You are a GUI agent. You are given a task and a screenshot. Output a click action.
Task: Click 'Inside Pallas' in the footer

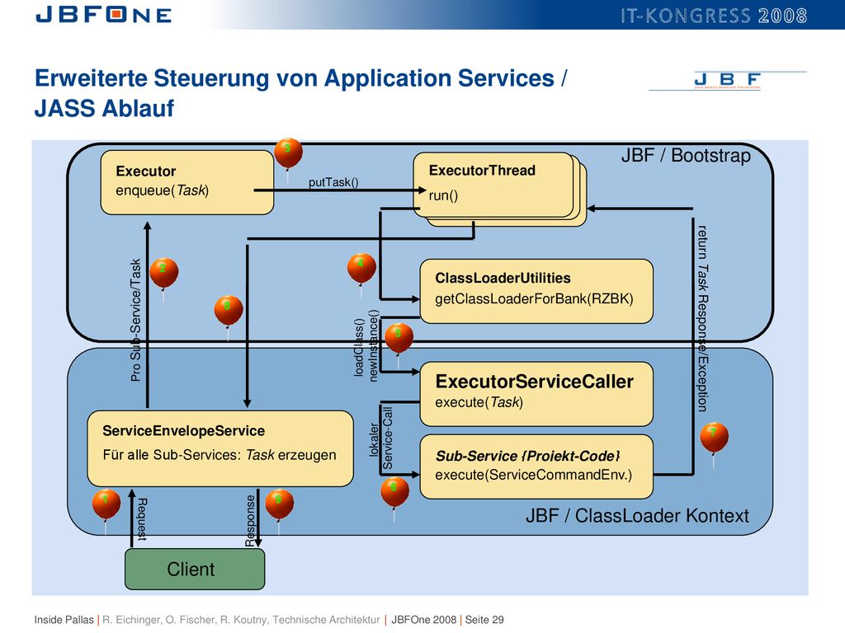[x=64, y=620]
